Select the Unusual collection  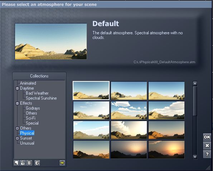(27, 143)
